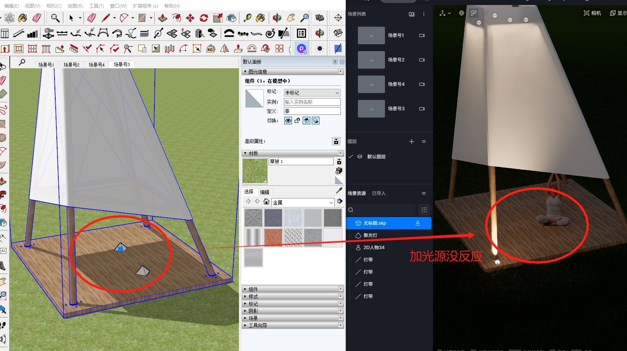
Task: Toggle the eye visibility button in 切换
Action: [x=288, y=121]
